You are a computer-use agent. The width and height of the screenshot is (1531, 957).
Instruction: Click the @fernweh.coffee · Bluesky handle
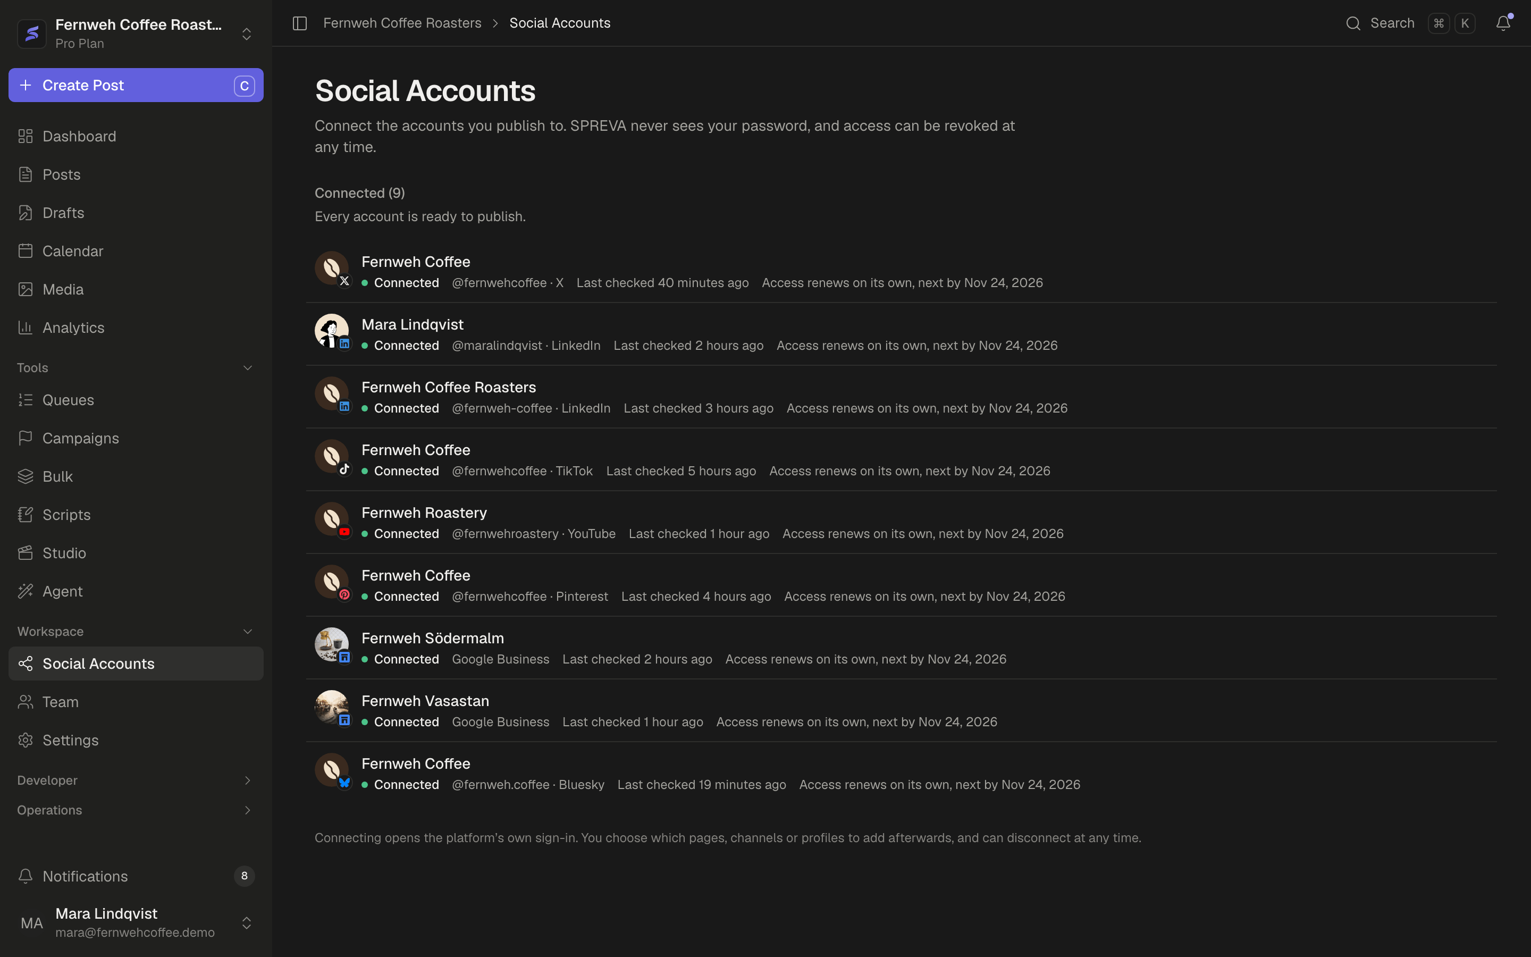click(x=528, y=785)
